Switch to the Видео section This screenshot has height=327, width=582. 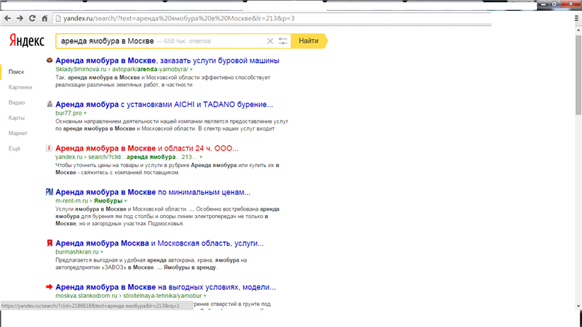tap(17, 102)
